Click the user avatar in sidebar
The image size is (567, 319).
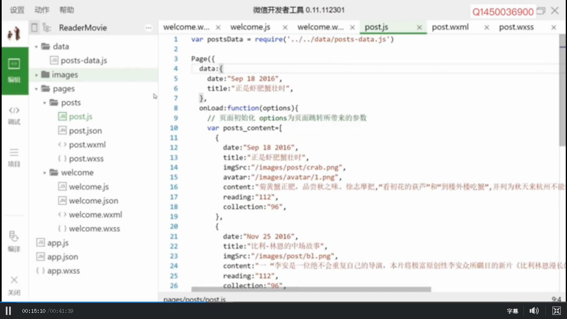coord(15,34)
